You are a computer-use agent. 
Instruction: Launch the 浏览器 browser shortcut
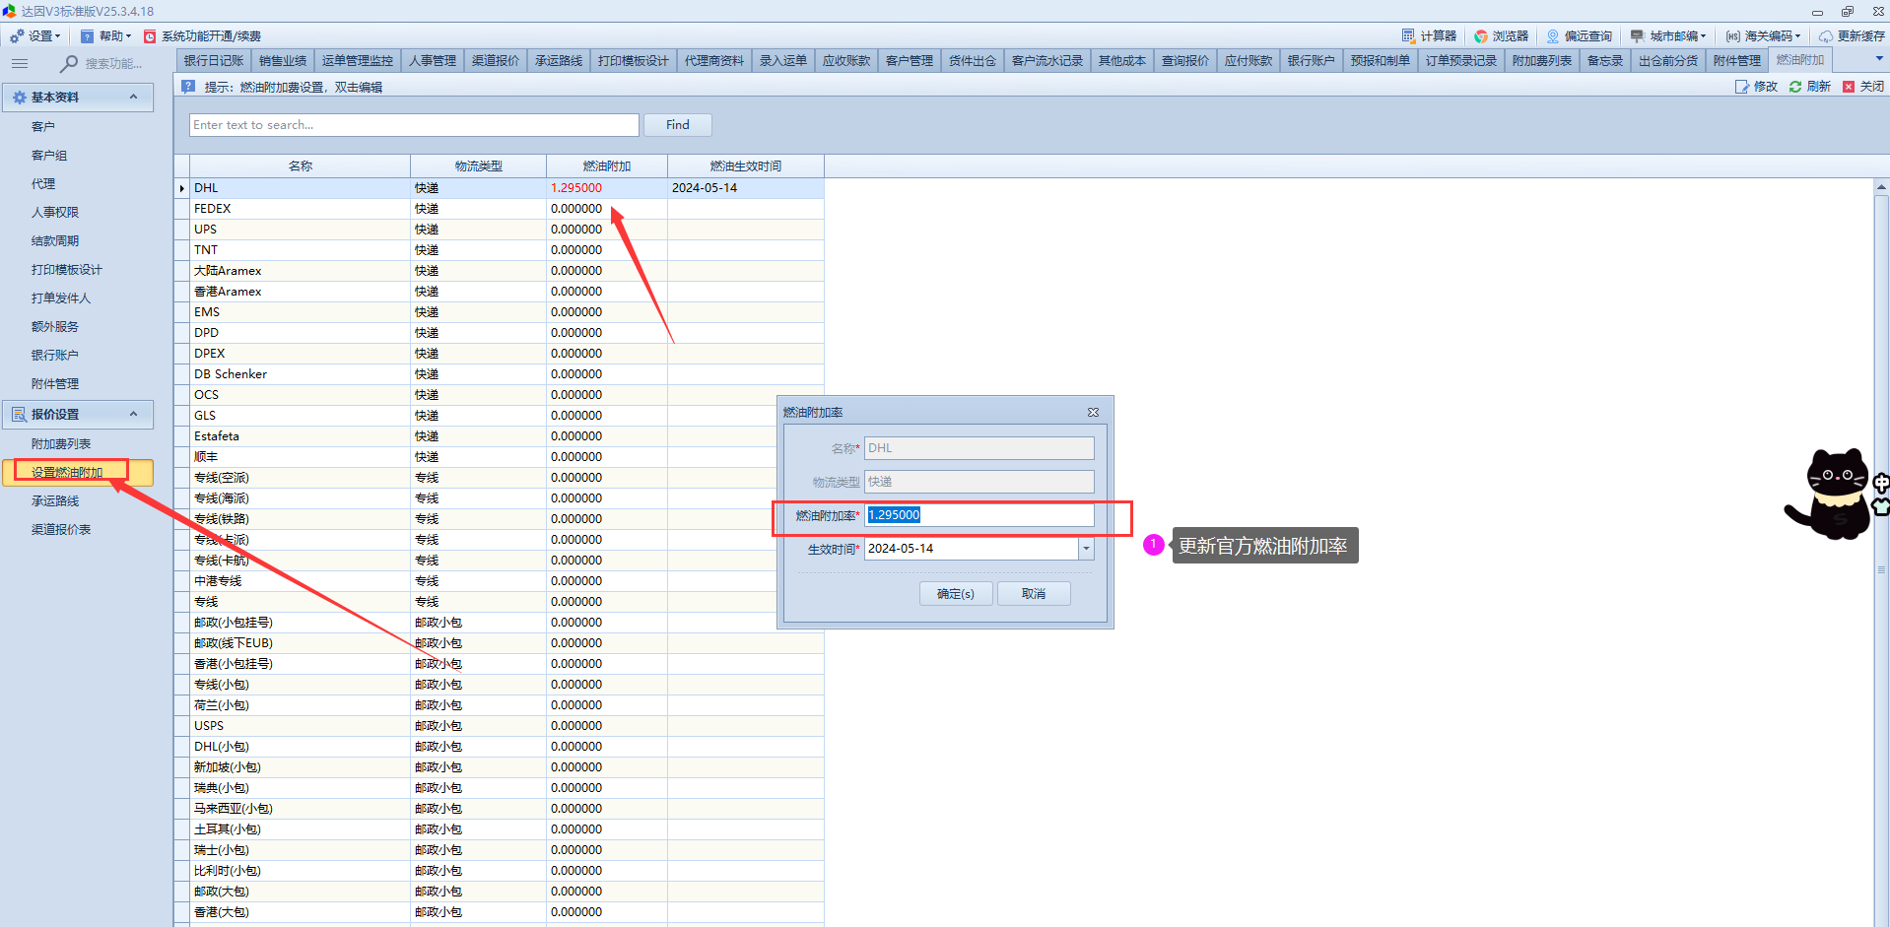(1501, 36)
